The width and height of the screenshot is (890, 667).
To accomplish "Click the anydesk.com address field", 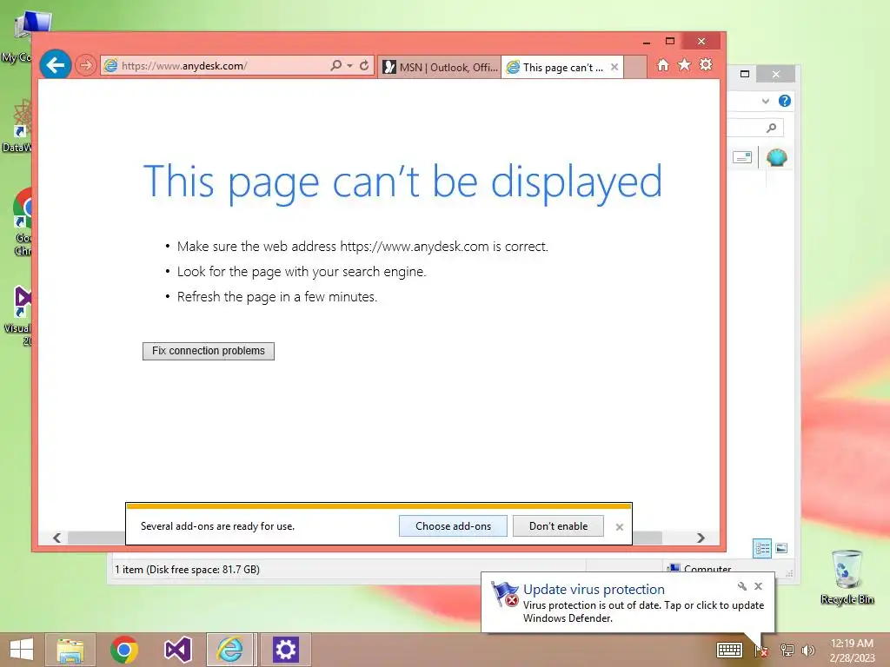I will pos(216,66).
